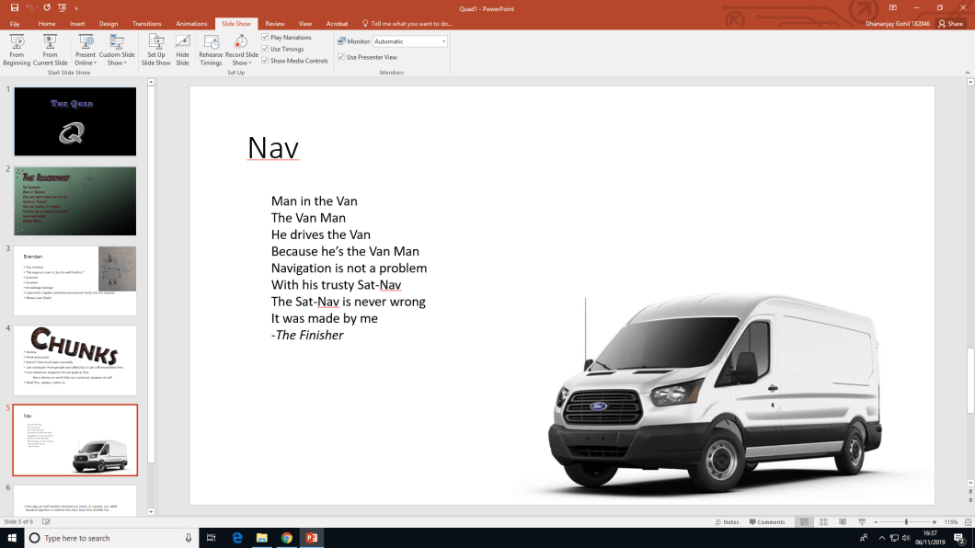The width and height of the screenshot is (975, 548).
Task: Toggle Use Presenter View checkbox
Action: pos(341,57)
